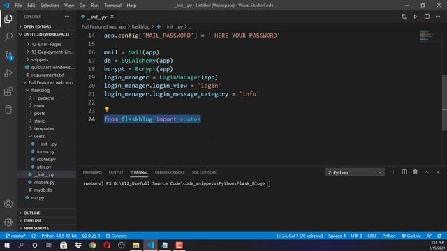Split the terminal panel
Viewport: 447px width, 251px height.
(404, 172)
